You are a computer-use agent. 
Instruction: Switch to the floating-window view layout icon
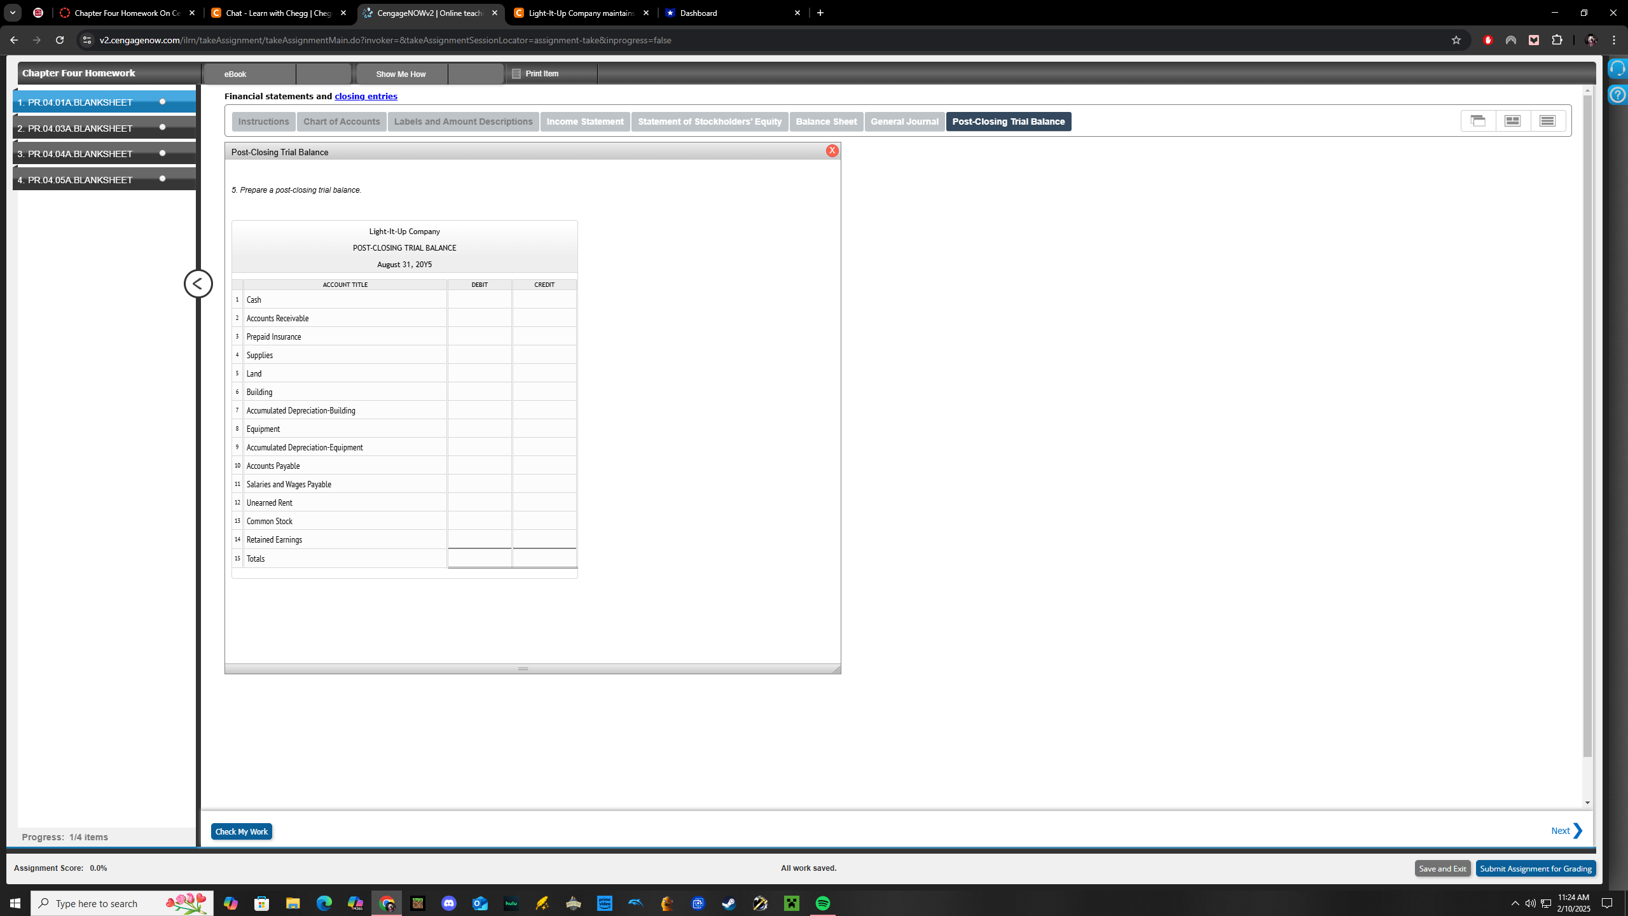click(x=1477, y=120)
